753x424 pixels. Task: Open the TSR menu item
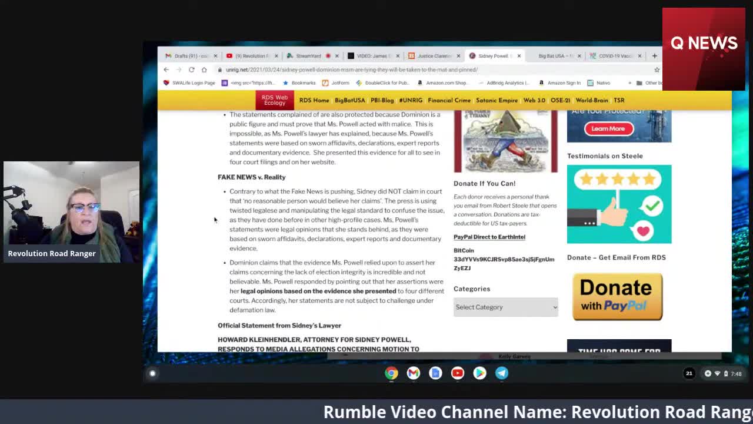click(x=619, y=100)
